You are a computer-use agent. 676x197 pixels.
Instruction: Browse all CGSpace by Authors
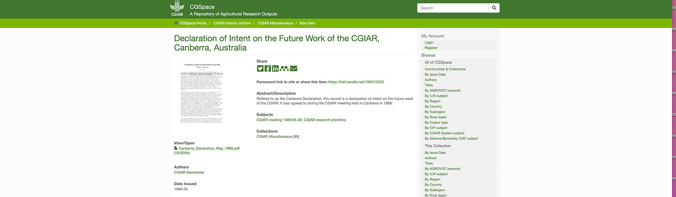[x=431, y=80]
